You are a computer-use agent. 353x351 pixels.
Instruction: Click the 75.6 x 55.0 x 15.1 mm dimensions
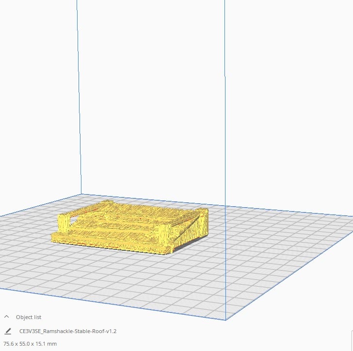(x=30, y=344)
